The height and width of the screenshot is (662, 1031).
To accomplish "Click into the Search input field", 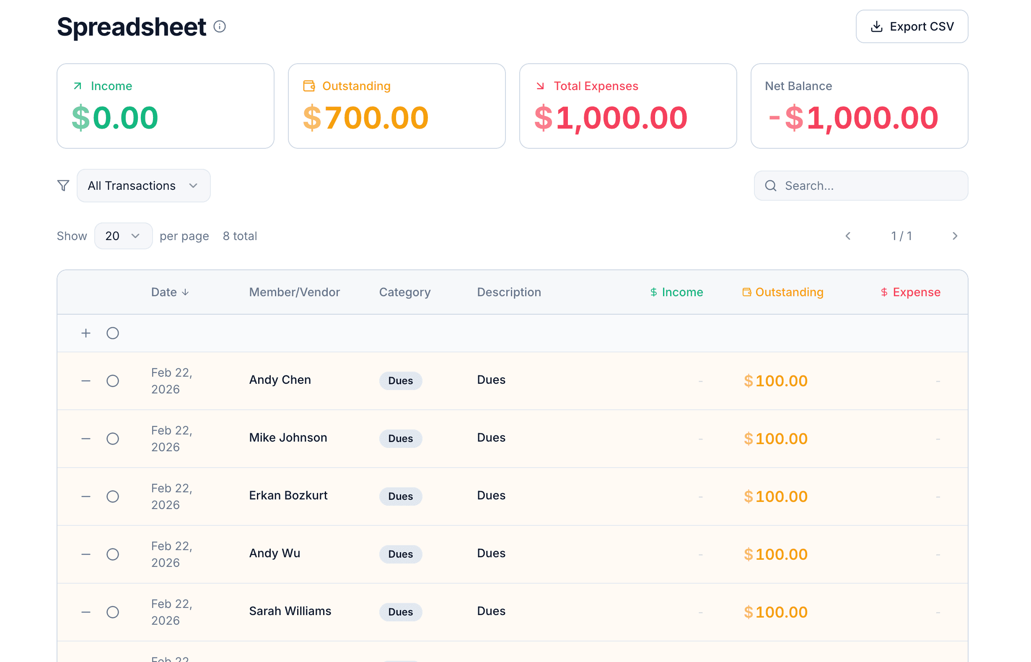I will pos(868,186).
